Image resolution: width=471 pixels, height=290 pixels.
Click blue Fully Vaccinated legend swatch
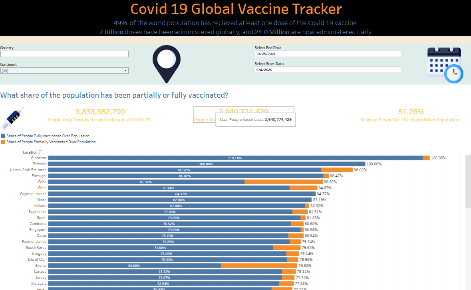tap(3, 136)
